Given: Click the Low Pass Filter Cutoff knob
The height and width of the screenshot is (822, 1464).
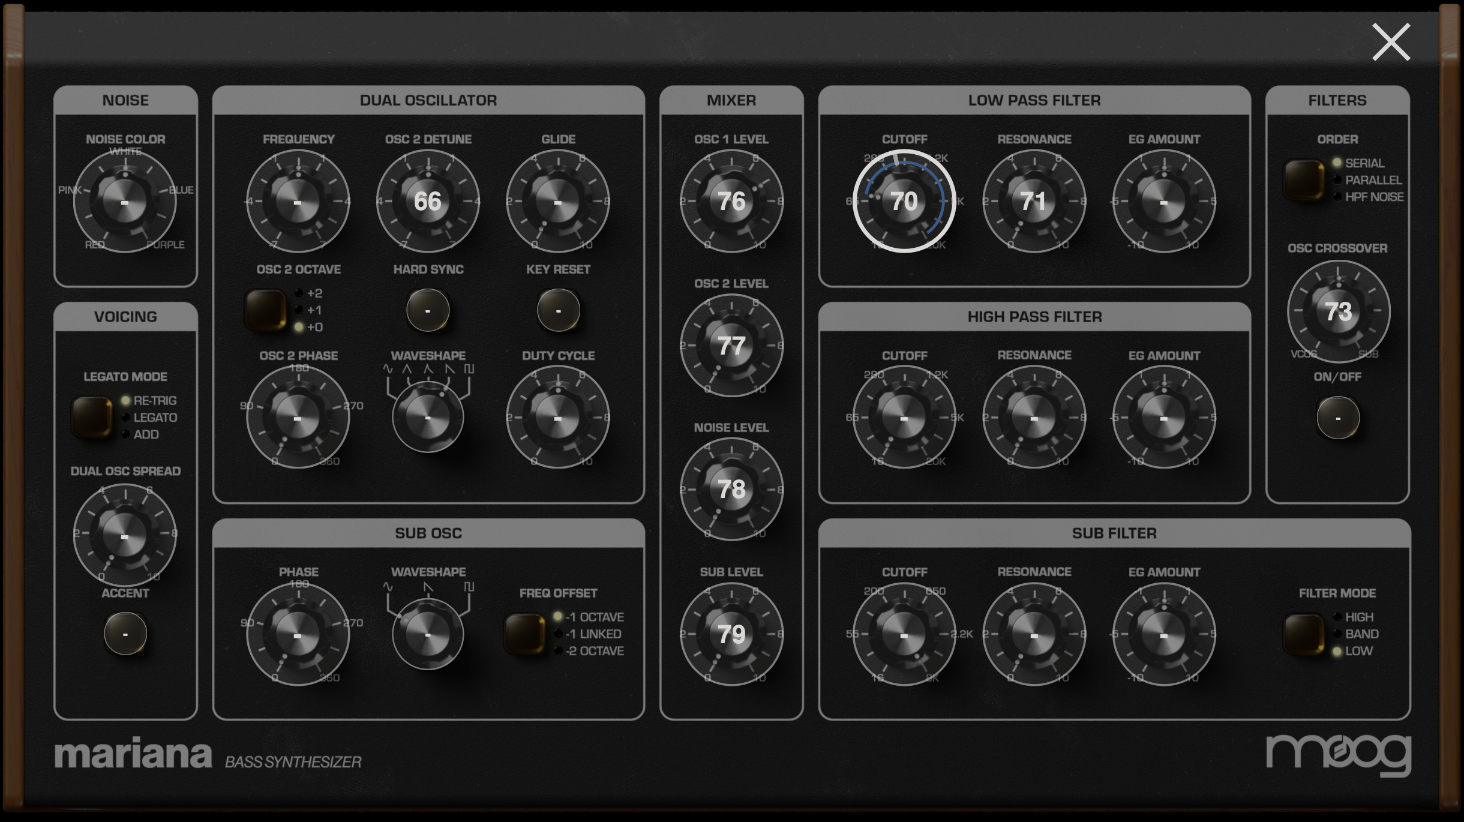Looking at the screenshot, I should point(904,202).
